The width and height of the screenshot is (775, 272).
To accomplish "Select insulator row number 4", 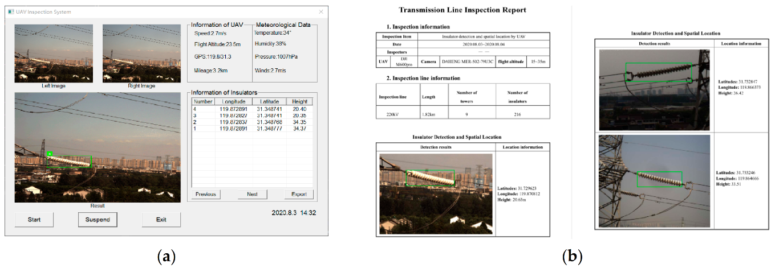I will pos(252,109).
